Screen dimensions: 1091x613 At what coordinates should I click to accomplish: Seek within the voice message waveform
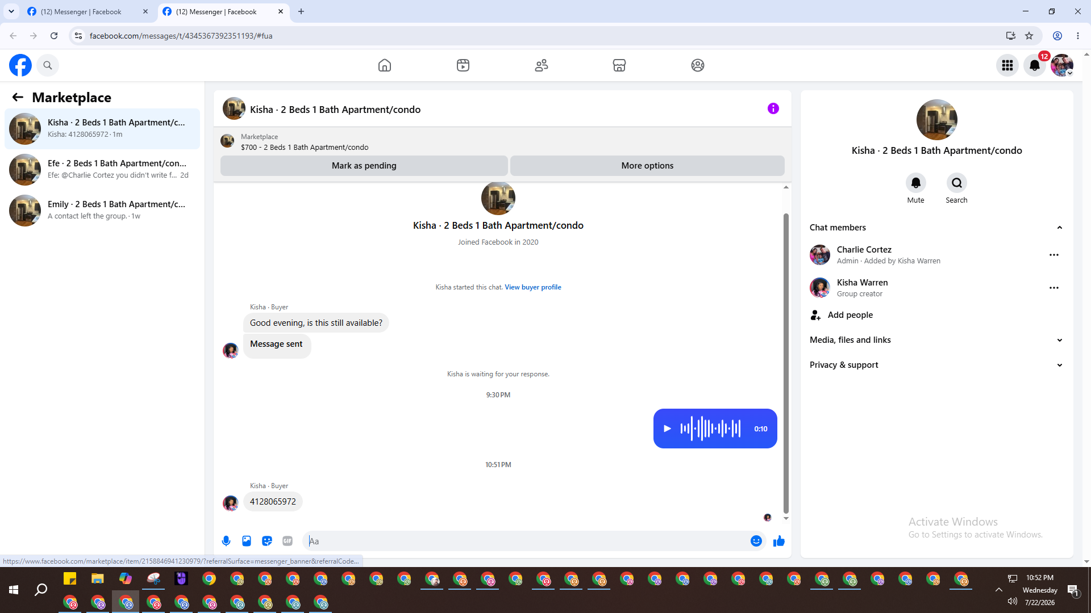tap(710, 429)
